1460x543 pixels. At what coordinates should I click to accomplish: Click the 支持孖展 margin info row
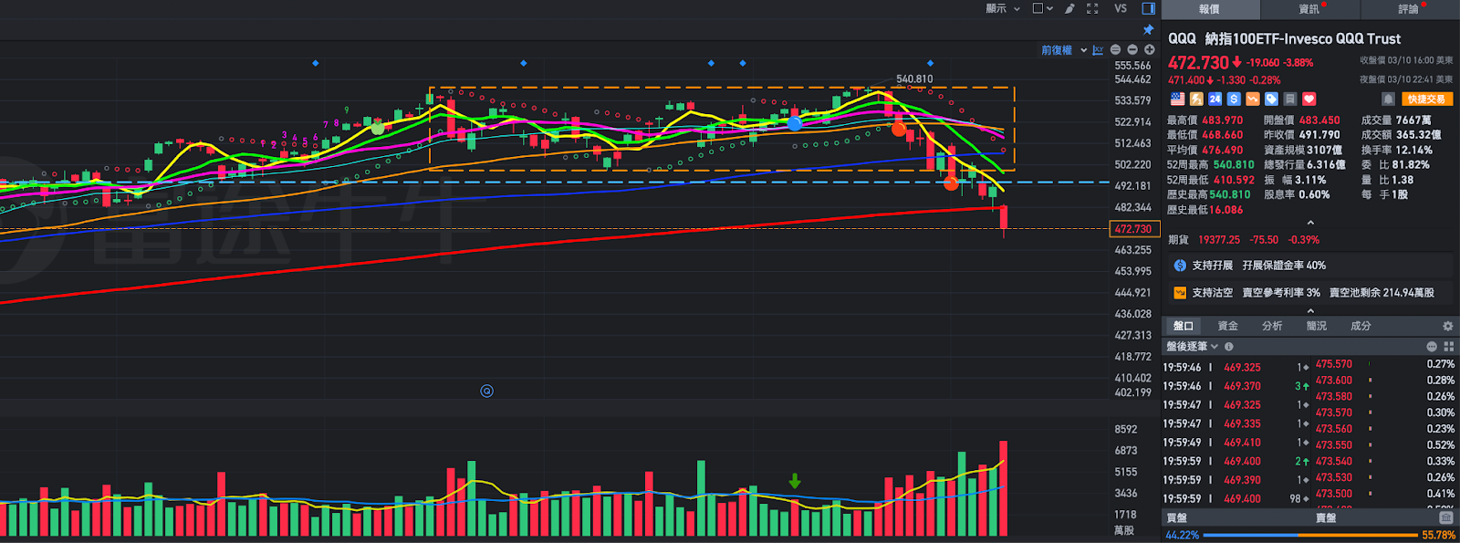1310,266
